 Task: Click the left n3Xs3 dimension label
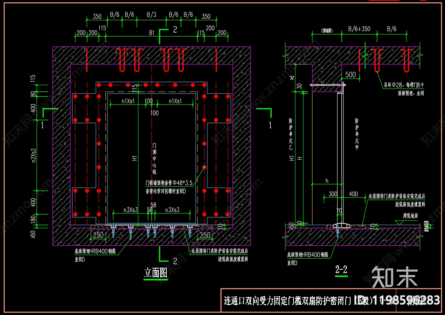[131, 210]
